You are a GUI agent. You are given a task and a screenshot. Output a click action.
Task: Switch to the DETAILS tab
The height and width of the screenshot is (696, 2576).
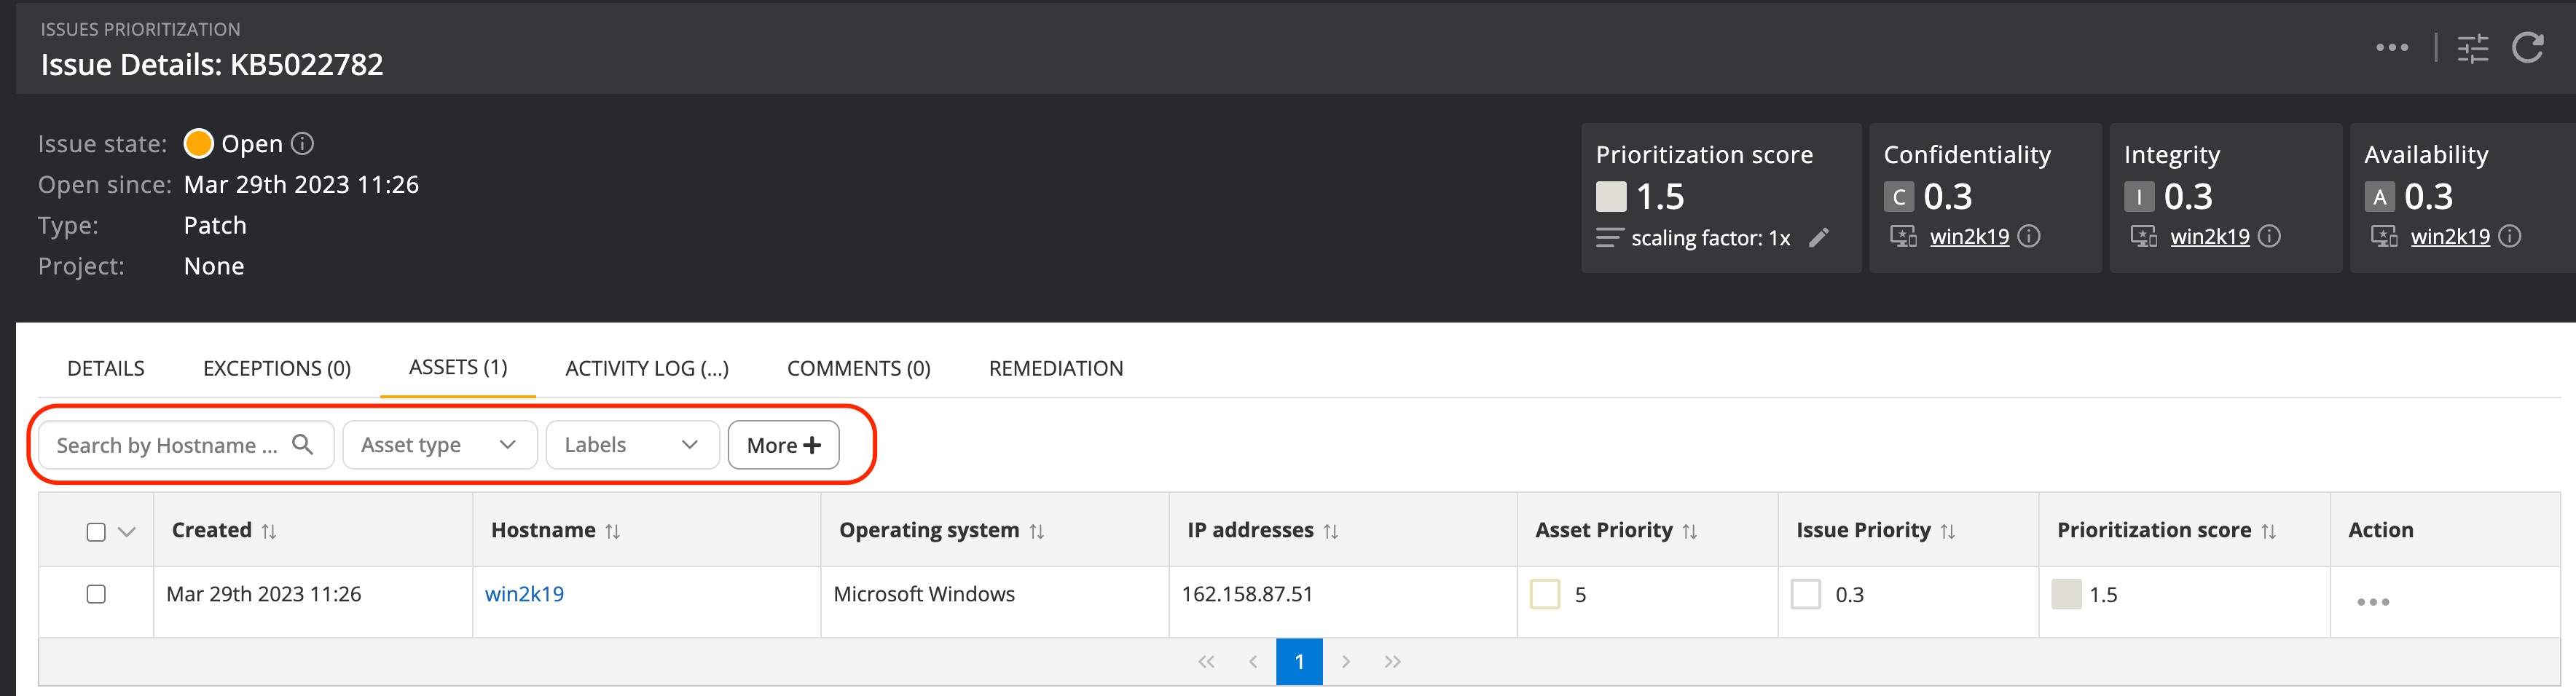point(105,368)
